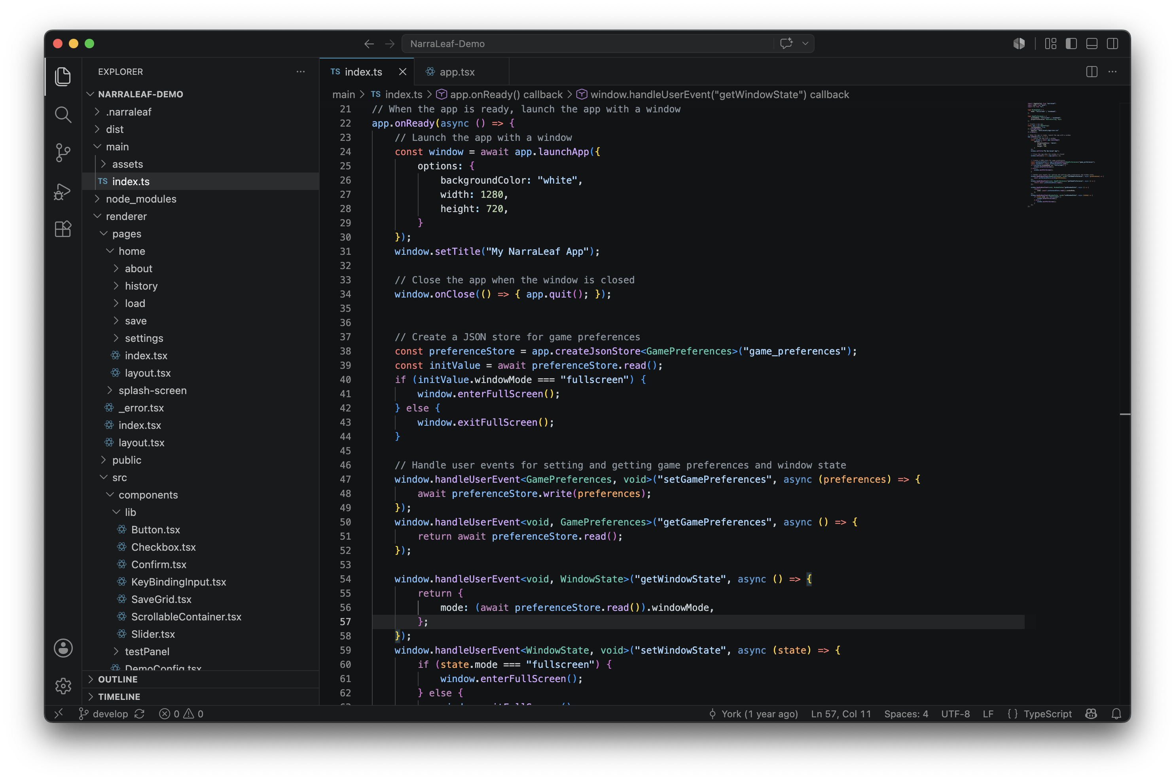Open the Manage gear menu
The image size is (1175, 781).
pyautogui.click(x=63, y=686)
